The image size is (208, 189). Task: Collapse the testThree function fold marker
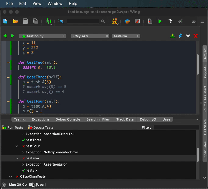pyautogui.click(x=8, y=77)
